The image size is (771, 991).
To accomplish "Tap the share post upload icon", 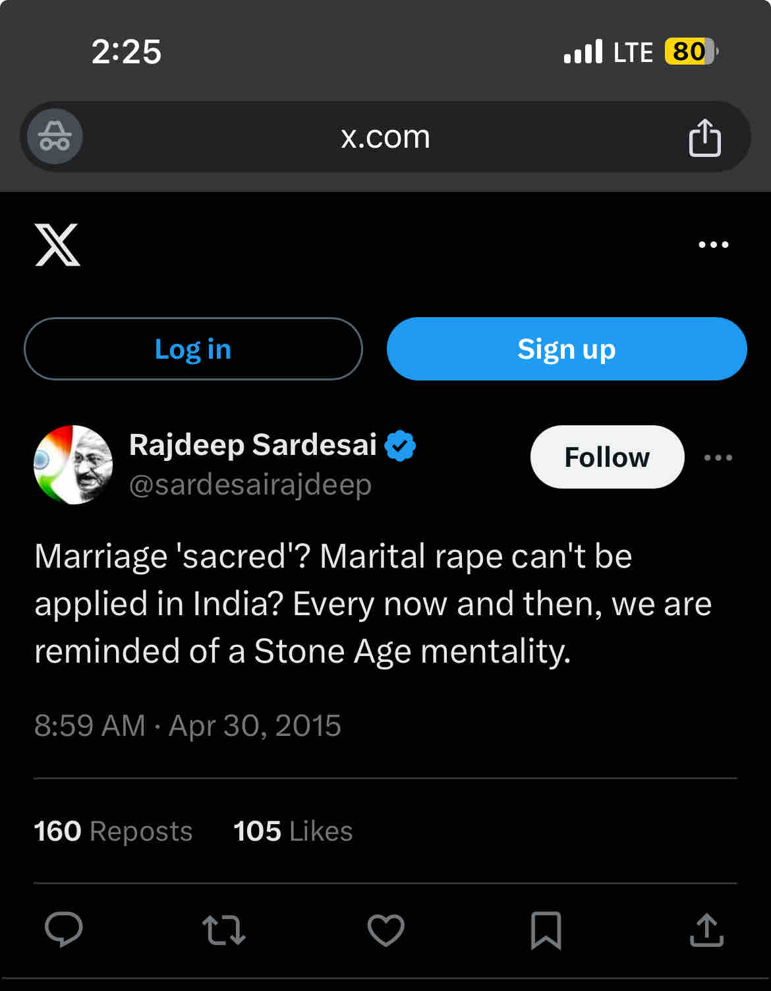I will [x=706, y=930].
